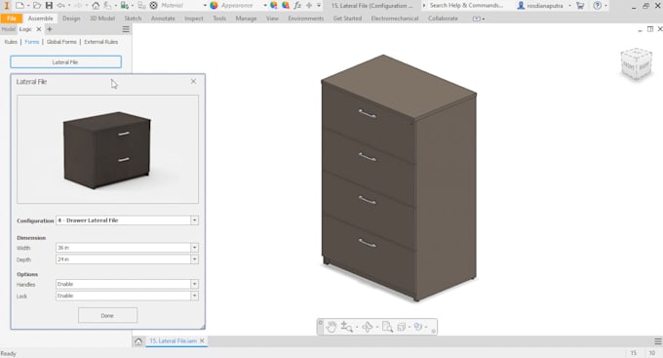
Task: Open the File menu
Action: [x=12, y=19]
